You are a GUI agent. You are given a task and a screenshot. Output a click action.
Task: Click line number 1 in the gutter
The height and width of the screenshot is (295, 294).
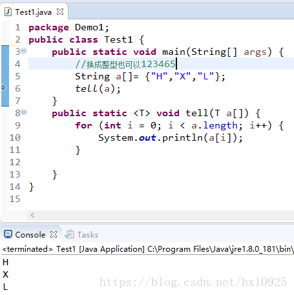click(17, 27)
